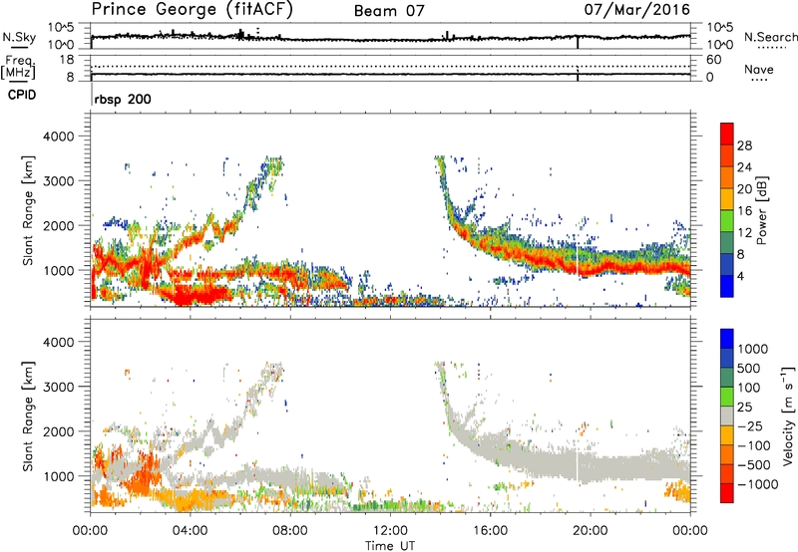
Task: Click the '18' frequency axis value
Action: pyautogui.click(x=67, y=60)
